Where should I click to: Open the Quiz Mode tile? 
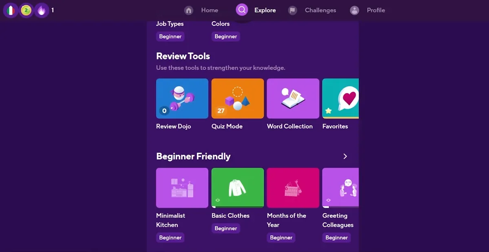pos(238,99)
